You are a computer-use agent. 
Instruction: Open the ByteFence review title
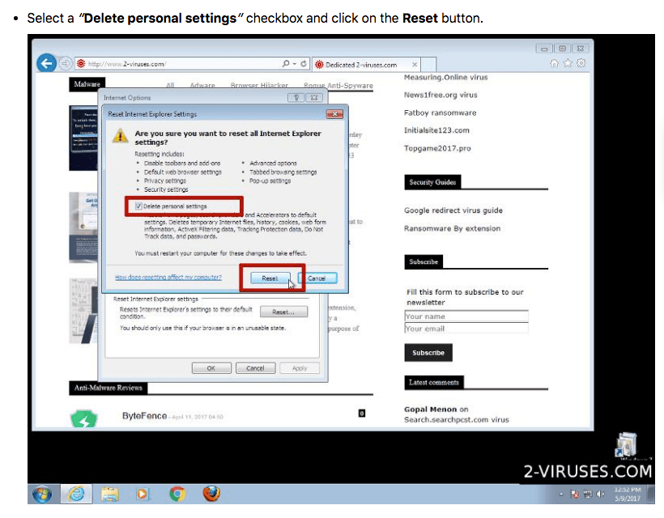pos(144,416)
